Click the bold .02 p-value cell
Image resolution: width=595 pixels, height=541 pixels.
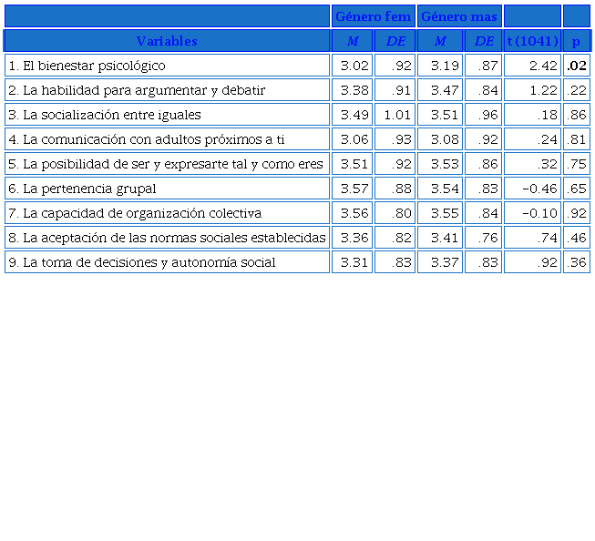(x=576, y=66)
